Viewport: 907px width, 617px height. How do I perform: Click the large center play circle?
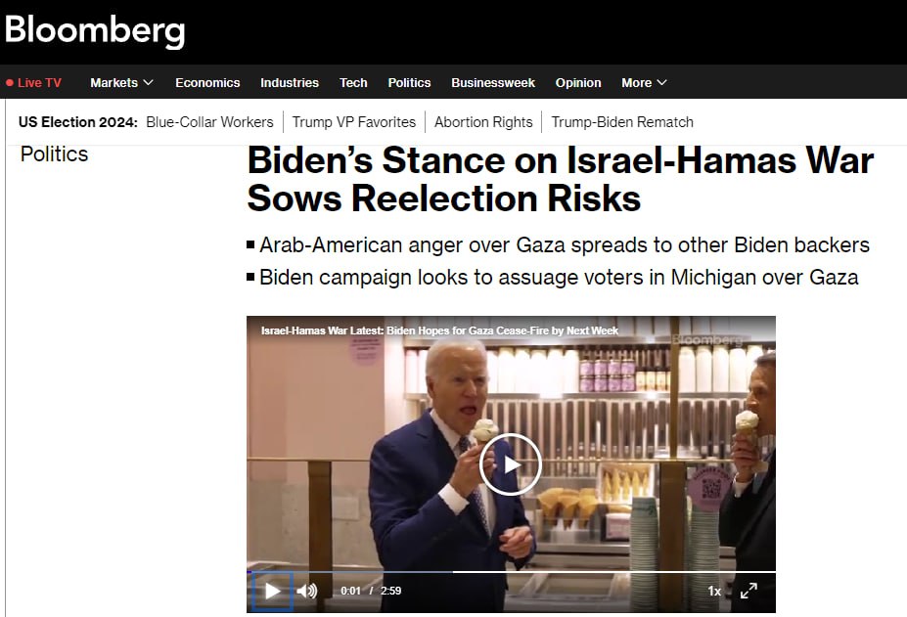pos(510,464)
